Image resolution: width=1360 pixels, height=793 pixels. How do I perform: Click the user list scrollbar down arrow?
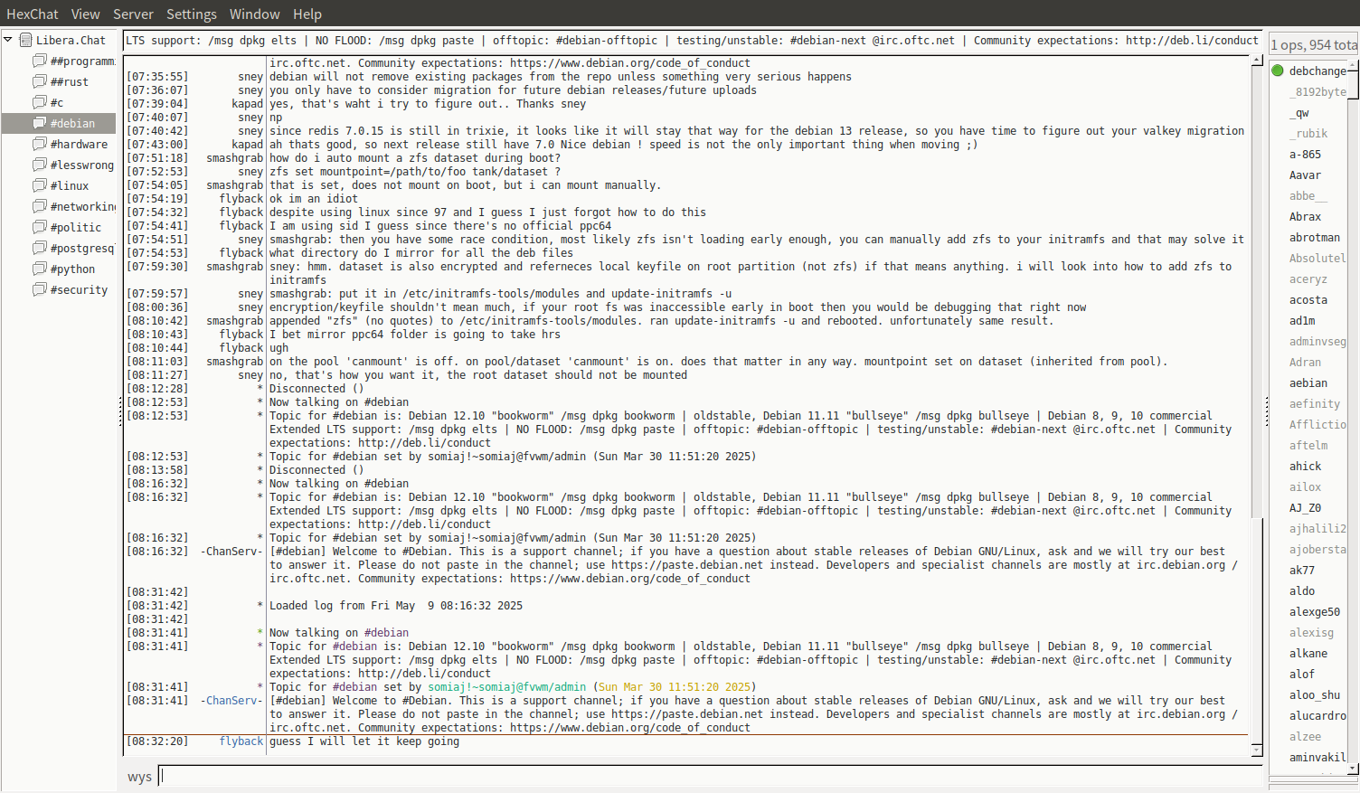[1353, 769]
